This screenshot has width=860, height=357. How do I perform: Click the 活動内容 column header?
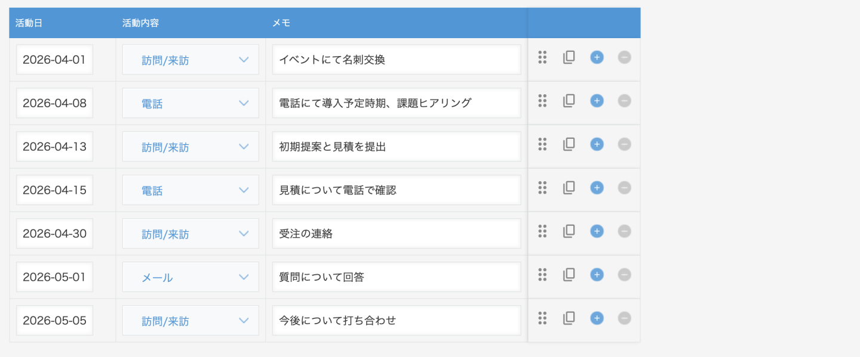[x=140, y=23]
